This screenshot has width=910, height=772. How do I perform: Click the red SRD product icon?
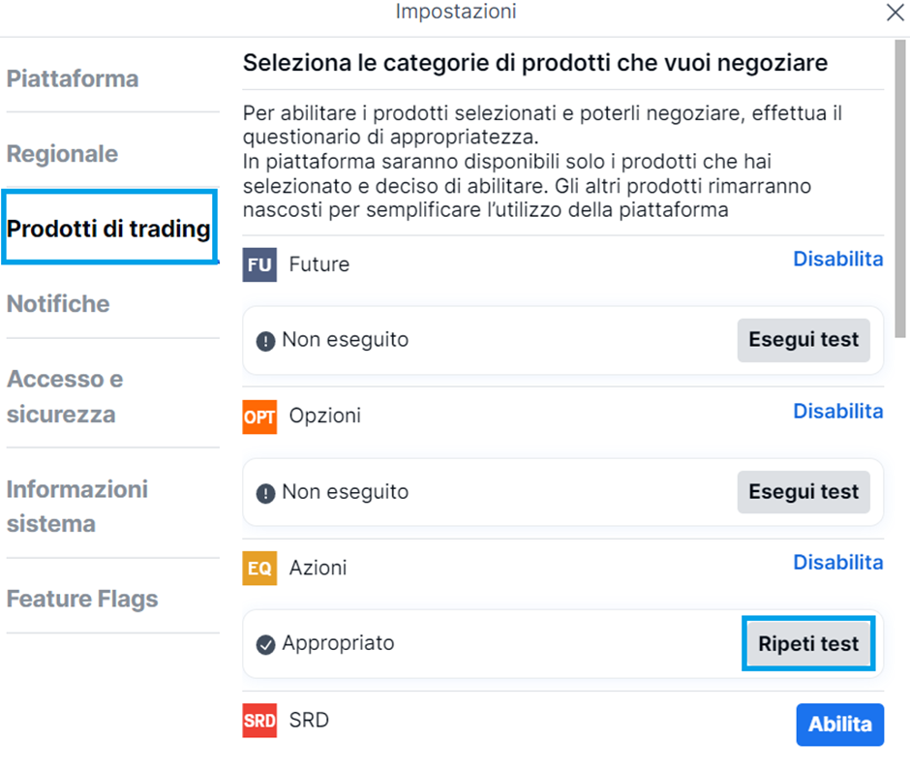[259, 721]
